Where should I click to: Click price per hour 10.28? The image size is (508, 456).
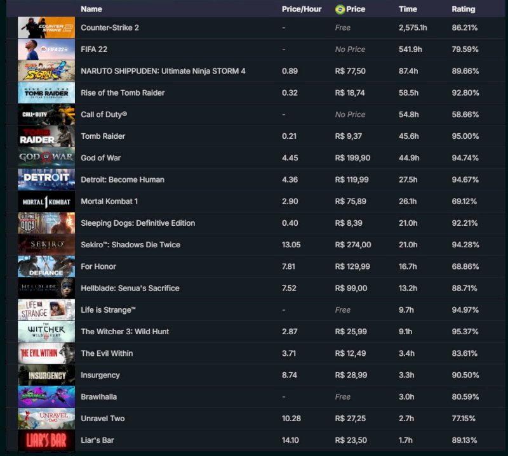point(291,419)
